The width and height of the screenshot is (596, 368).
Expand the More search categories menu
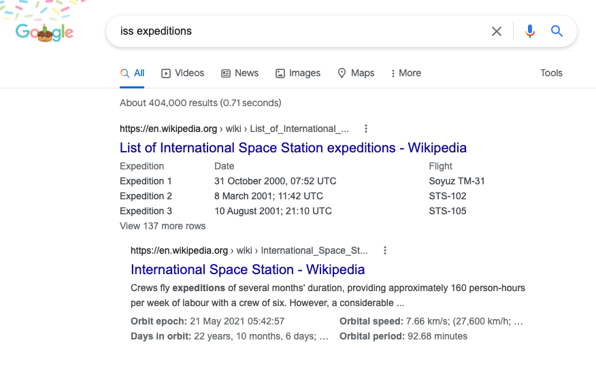(406, 73)
